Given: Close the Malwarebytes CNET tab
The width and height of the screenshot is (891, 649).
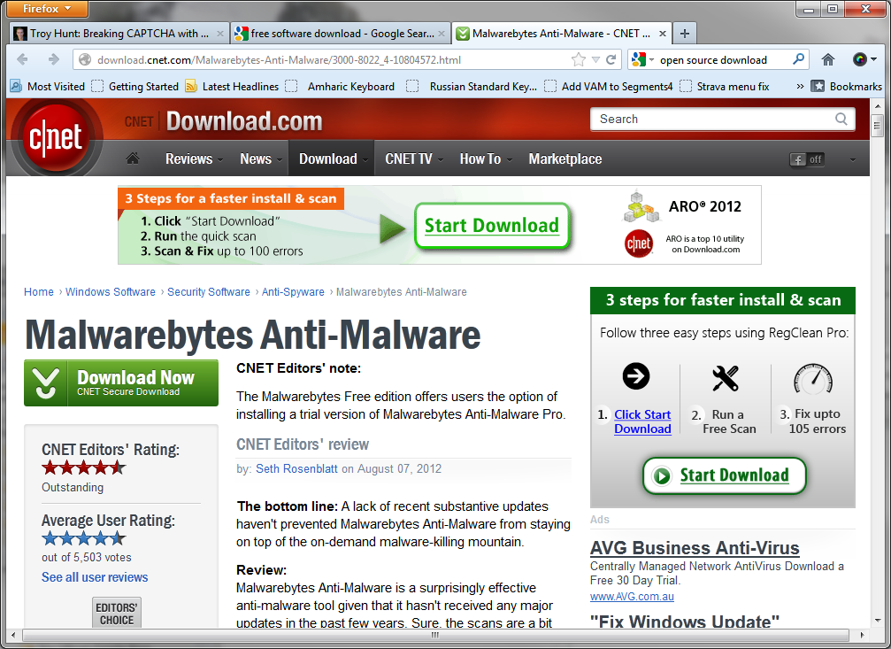Looking at the screenshot, I should (x=663, y=35).
